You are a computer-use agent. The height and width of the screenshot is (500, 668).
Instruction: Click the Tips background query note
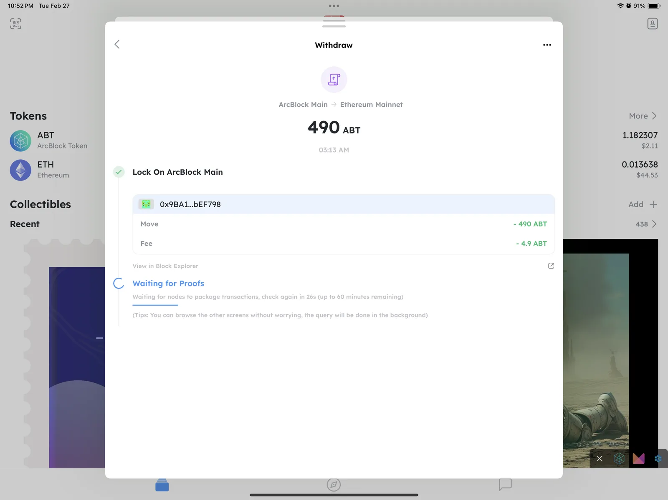click(280, 315)
